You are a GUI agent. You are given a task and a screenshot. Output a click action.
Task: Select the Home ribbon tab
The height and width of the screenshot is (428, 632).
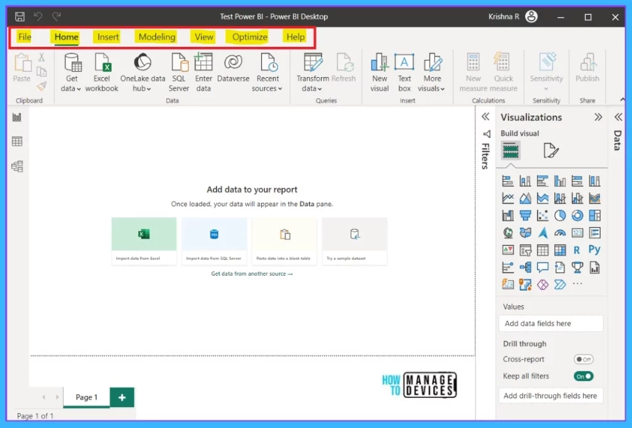[67, 37]
